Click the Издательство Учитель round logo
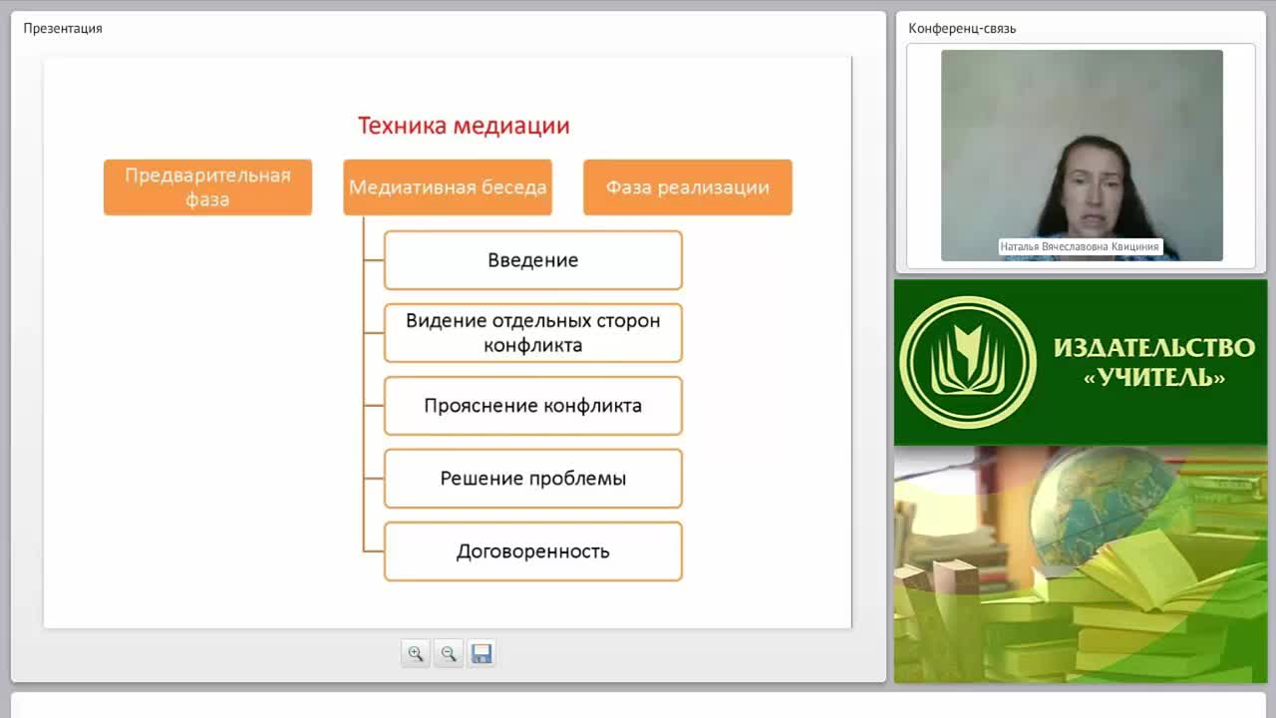Viewport: 1276px width, 718px height. [968, 362]
